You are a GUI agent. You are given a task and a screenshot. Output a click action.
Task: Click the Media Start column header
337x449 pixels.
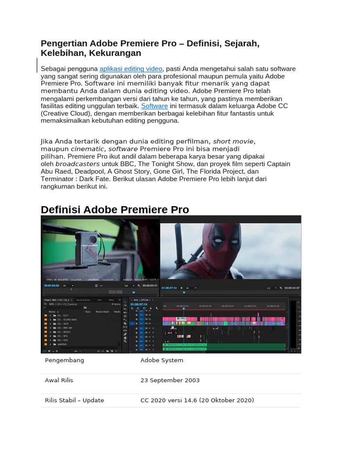(102, 312)
